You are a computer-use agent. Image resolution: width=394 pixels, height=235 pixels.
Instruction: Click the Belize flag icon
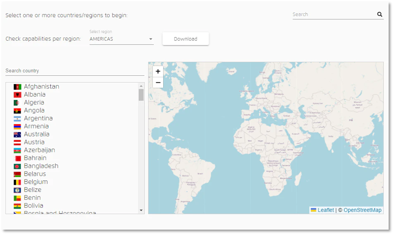(17, 190)
